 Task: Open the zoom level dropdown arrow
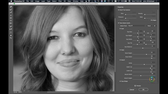click(24, 92)
